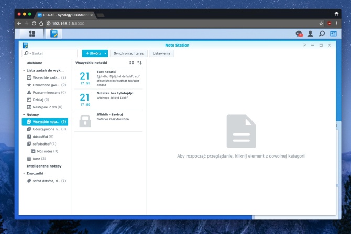
Task: Open DSM notifications with red badge
Action: tap(299, 34)
